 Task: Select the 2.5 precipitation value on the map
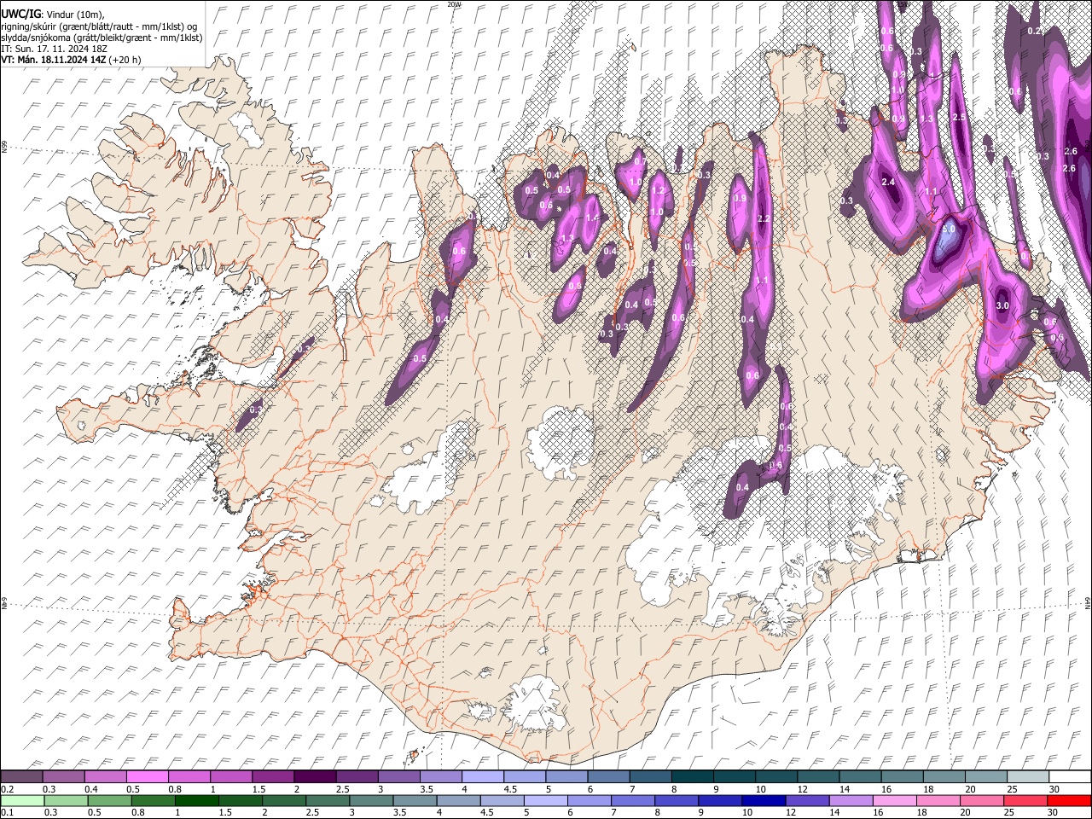[958, 117]
